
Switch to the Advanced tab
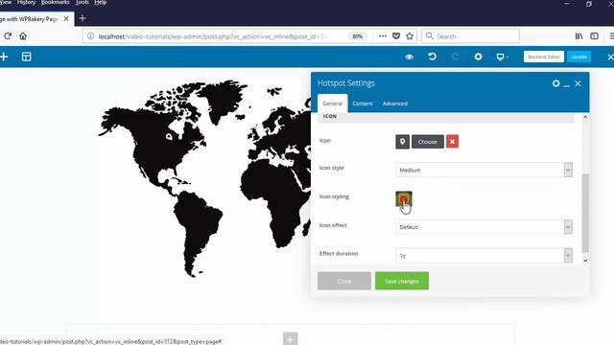coord(395,103)
